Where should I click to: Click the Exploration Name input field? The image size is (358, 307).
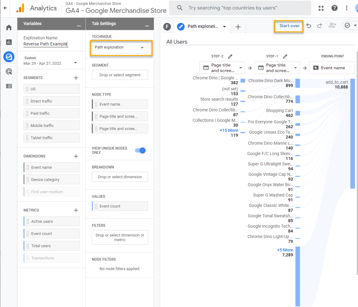(x=45, y=44)
